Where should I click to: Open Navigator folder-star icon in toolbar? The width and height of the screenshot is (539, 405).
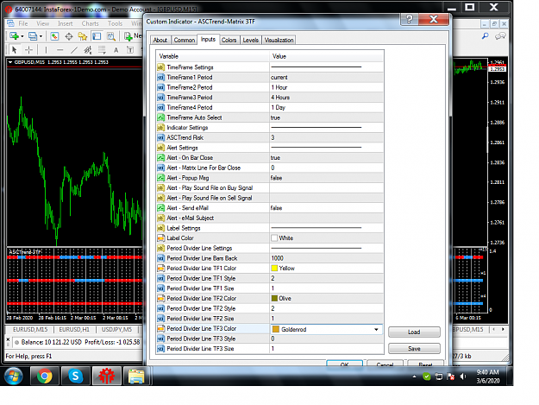point(83,36)
